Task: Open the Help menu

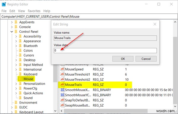Action: coord(47,11)
